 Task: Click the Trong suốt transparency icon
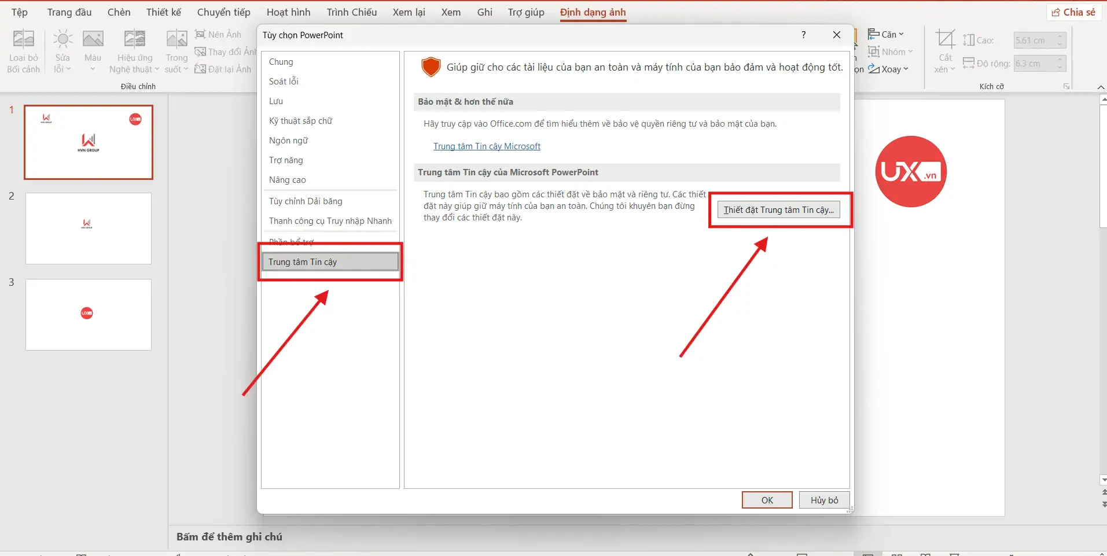click(176, 40)
